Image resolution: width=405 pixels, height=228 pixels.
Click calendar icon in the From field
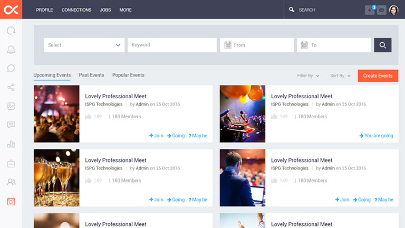pyautogui.click(x=228, y=45)
